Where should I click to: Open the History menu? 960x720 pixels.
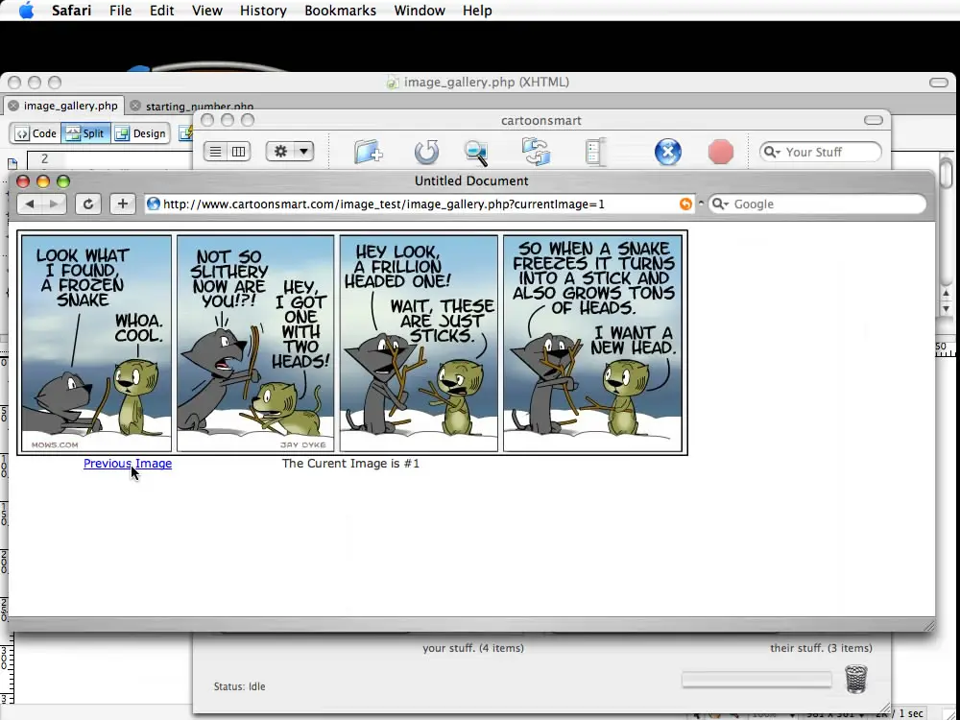(x=263, y=11)
